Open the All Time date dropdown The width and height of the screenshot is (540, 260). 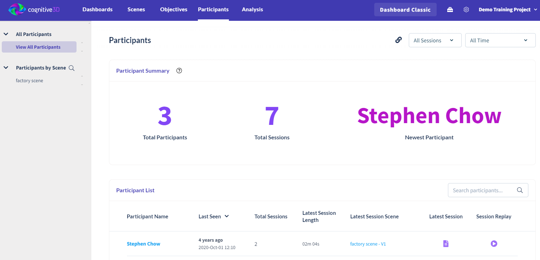(500, 40)
